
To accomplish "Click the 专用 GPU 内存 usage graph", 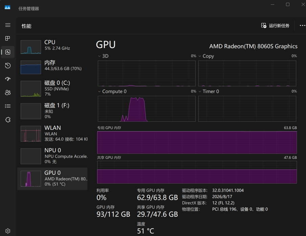I will (x=197, y=142).
